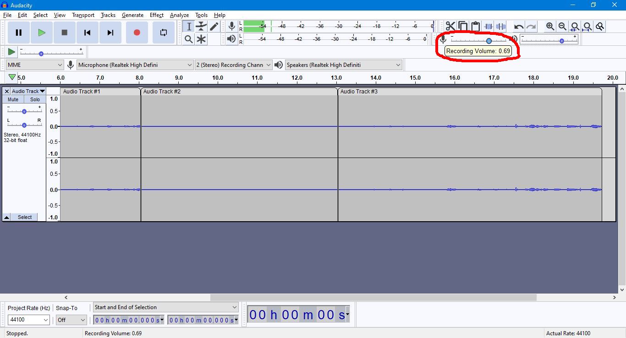Open the Project Rate 44100 dropdown
This screenshot has width=626, height=338.
pos(28,320)
